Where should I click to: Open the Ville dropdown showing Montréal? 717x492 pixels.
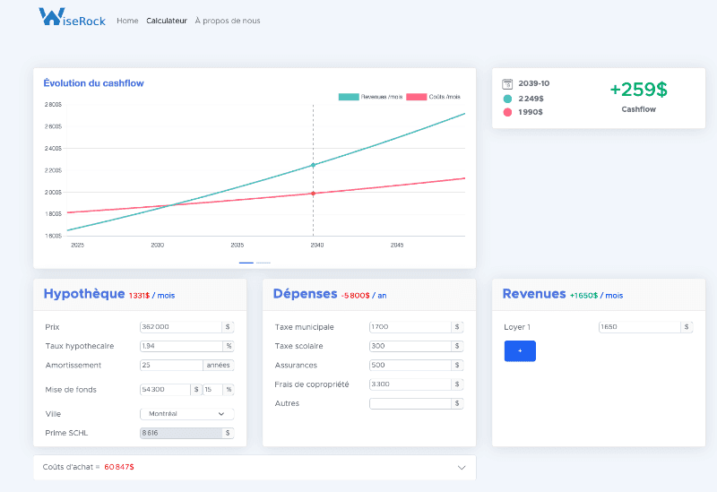[x=186, y=414]
